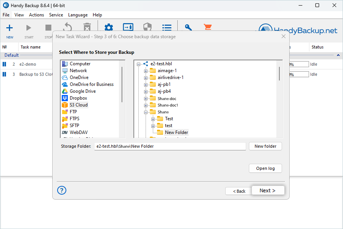Open the wizard help question mark icon

(62, 190)
